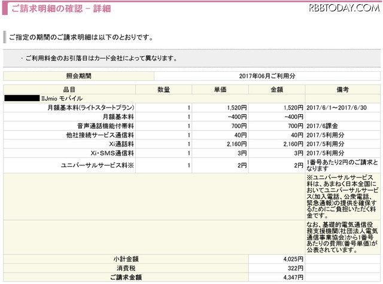Click the 単価 column header

click(x=220, y=89)
